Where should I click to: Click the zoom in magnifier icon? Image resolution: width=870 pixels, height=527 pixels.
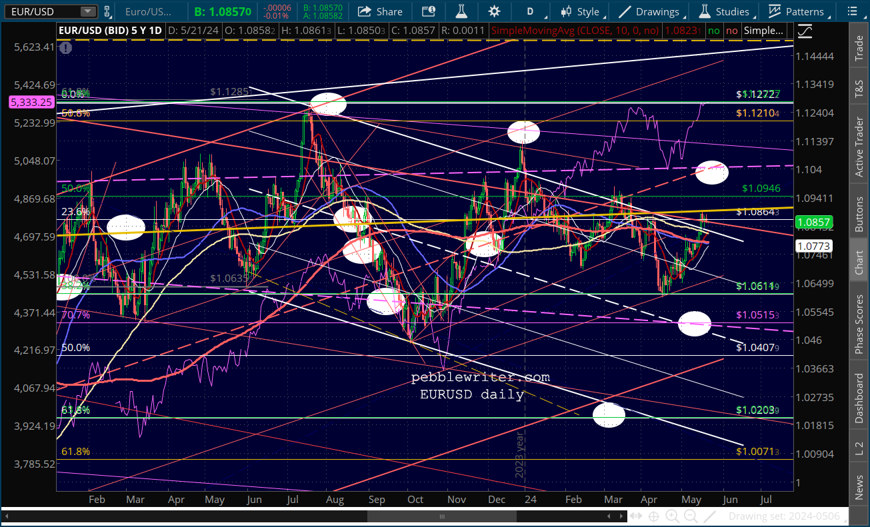click(x=673, y=516)
